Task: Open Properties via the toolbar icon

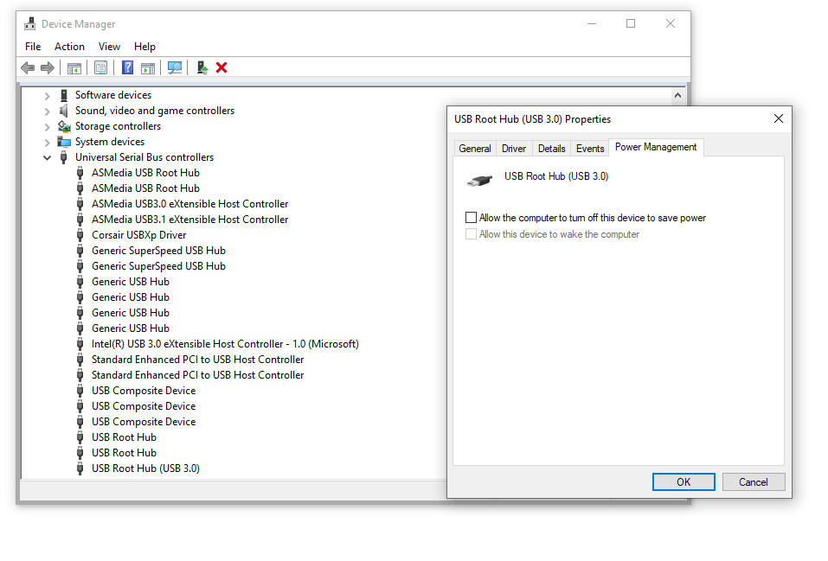Action: pos(100,67)
